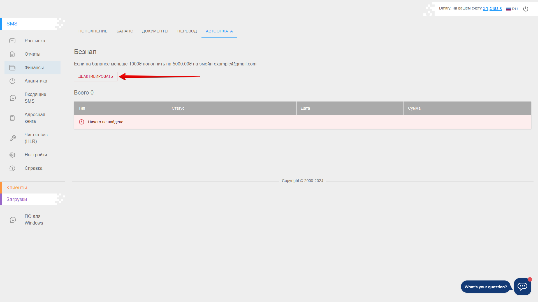Switch to the Документы tab
The height and width of the screenshot is (302, 538).
(155, 31)
